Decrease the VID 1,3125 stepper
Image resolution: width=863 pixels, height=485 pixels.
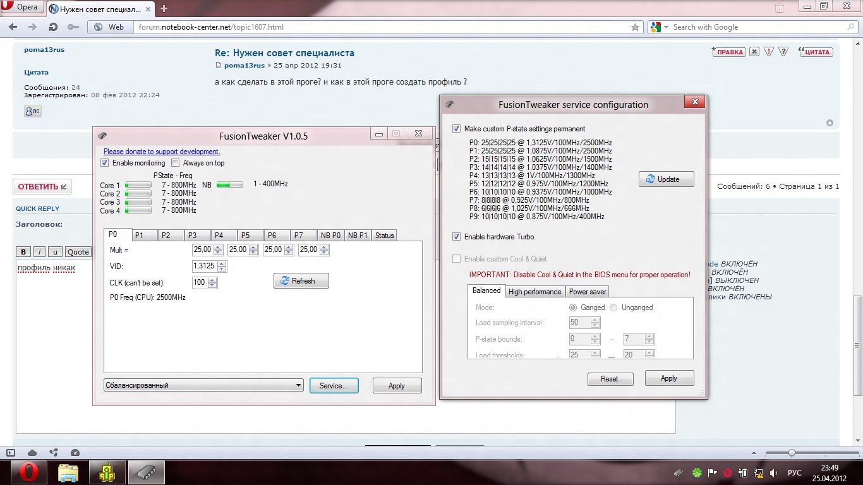(221, 269)
